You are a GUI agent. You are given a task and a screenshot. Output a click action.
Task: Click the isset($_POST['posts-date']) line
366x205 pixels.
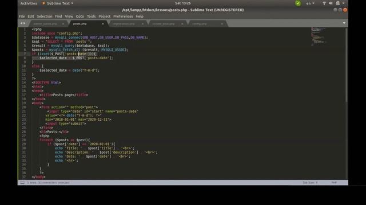(x=63, y=54)
